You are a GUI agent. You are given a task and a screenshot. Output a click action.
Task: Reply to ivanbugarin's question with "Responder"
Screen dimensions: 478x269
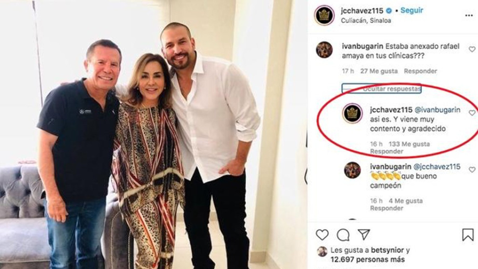(420, 71)
